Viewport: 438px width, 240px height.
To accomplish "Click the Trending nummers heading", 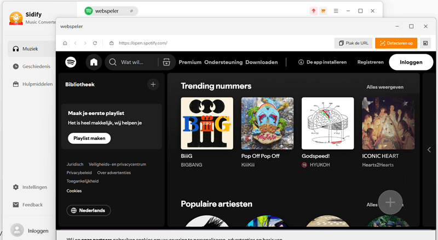I will point(216,86).
